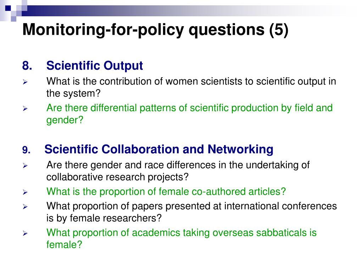Click the arrow bullet before 'Are there differential patterns'

tap(25, 108)
